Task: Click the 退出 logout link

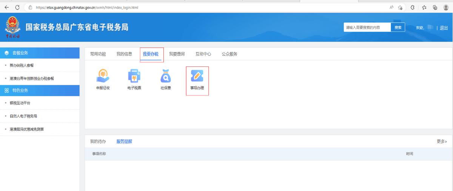Action: (444, 28)
